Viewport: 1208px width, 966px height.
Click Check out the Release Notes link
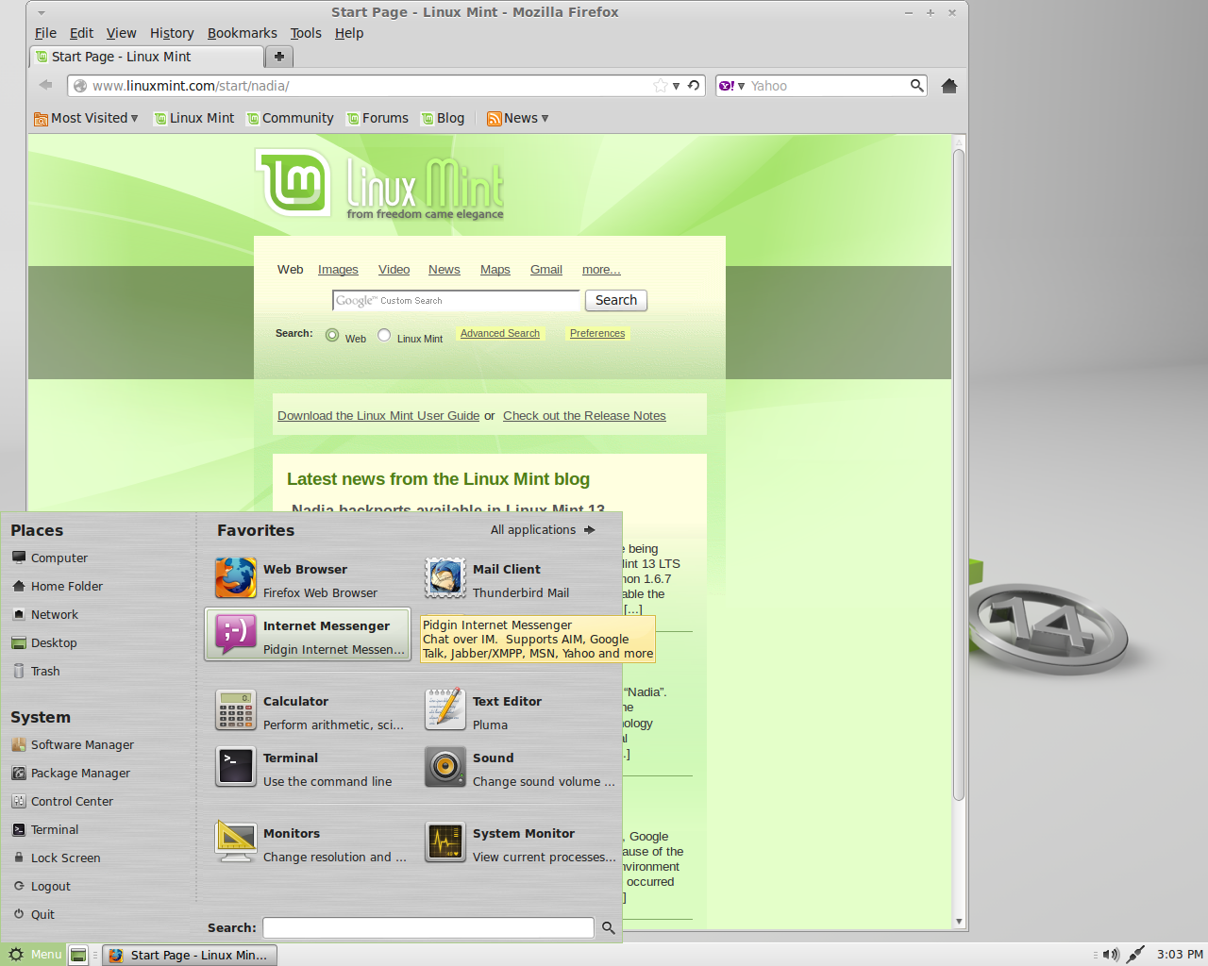coord(584,416)
